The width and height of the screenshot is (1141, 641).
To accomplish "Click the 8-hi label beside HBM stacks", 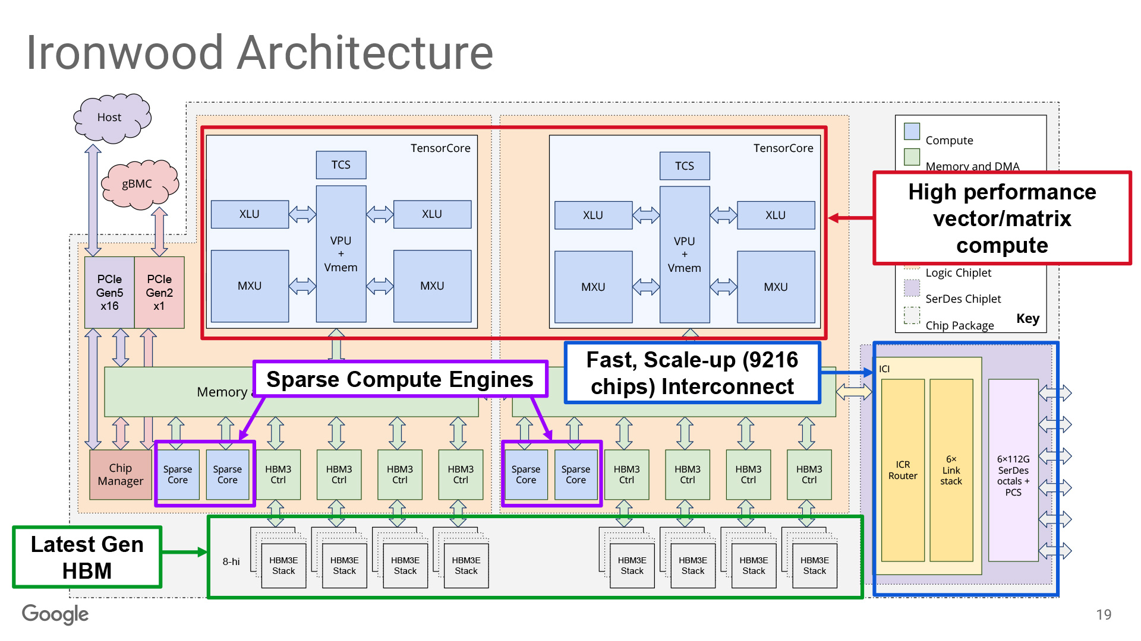I will pyautogui.click(x=231, y=561).
